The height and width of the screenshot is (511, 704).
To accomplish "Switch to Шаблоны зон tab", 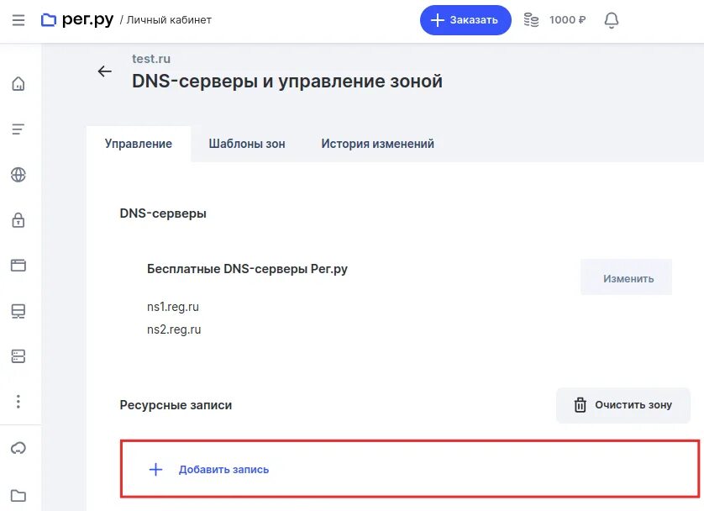I will click(x=247, y=144).
